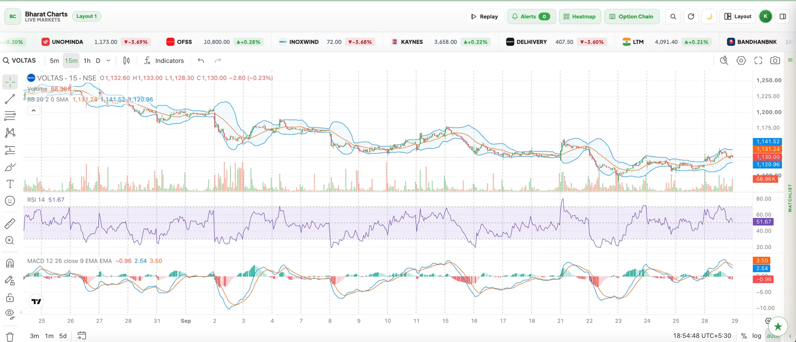The height and width of the screenshot is (342, 796).
Task: Click the Replay button
Action: pyautogui.click(x=485, y=16)
